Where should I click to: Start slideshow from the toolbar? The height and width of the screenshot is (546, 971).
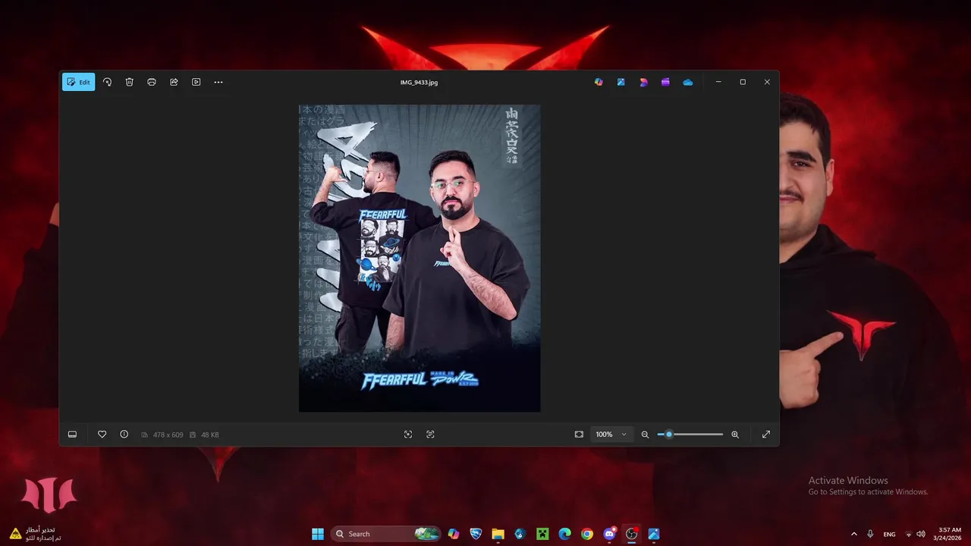click(x=196, y=82)
